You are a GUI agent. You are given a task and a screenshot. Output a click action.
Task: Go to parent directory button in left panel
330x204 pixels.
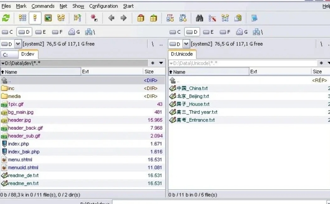[161, 44]
